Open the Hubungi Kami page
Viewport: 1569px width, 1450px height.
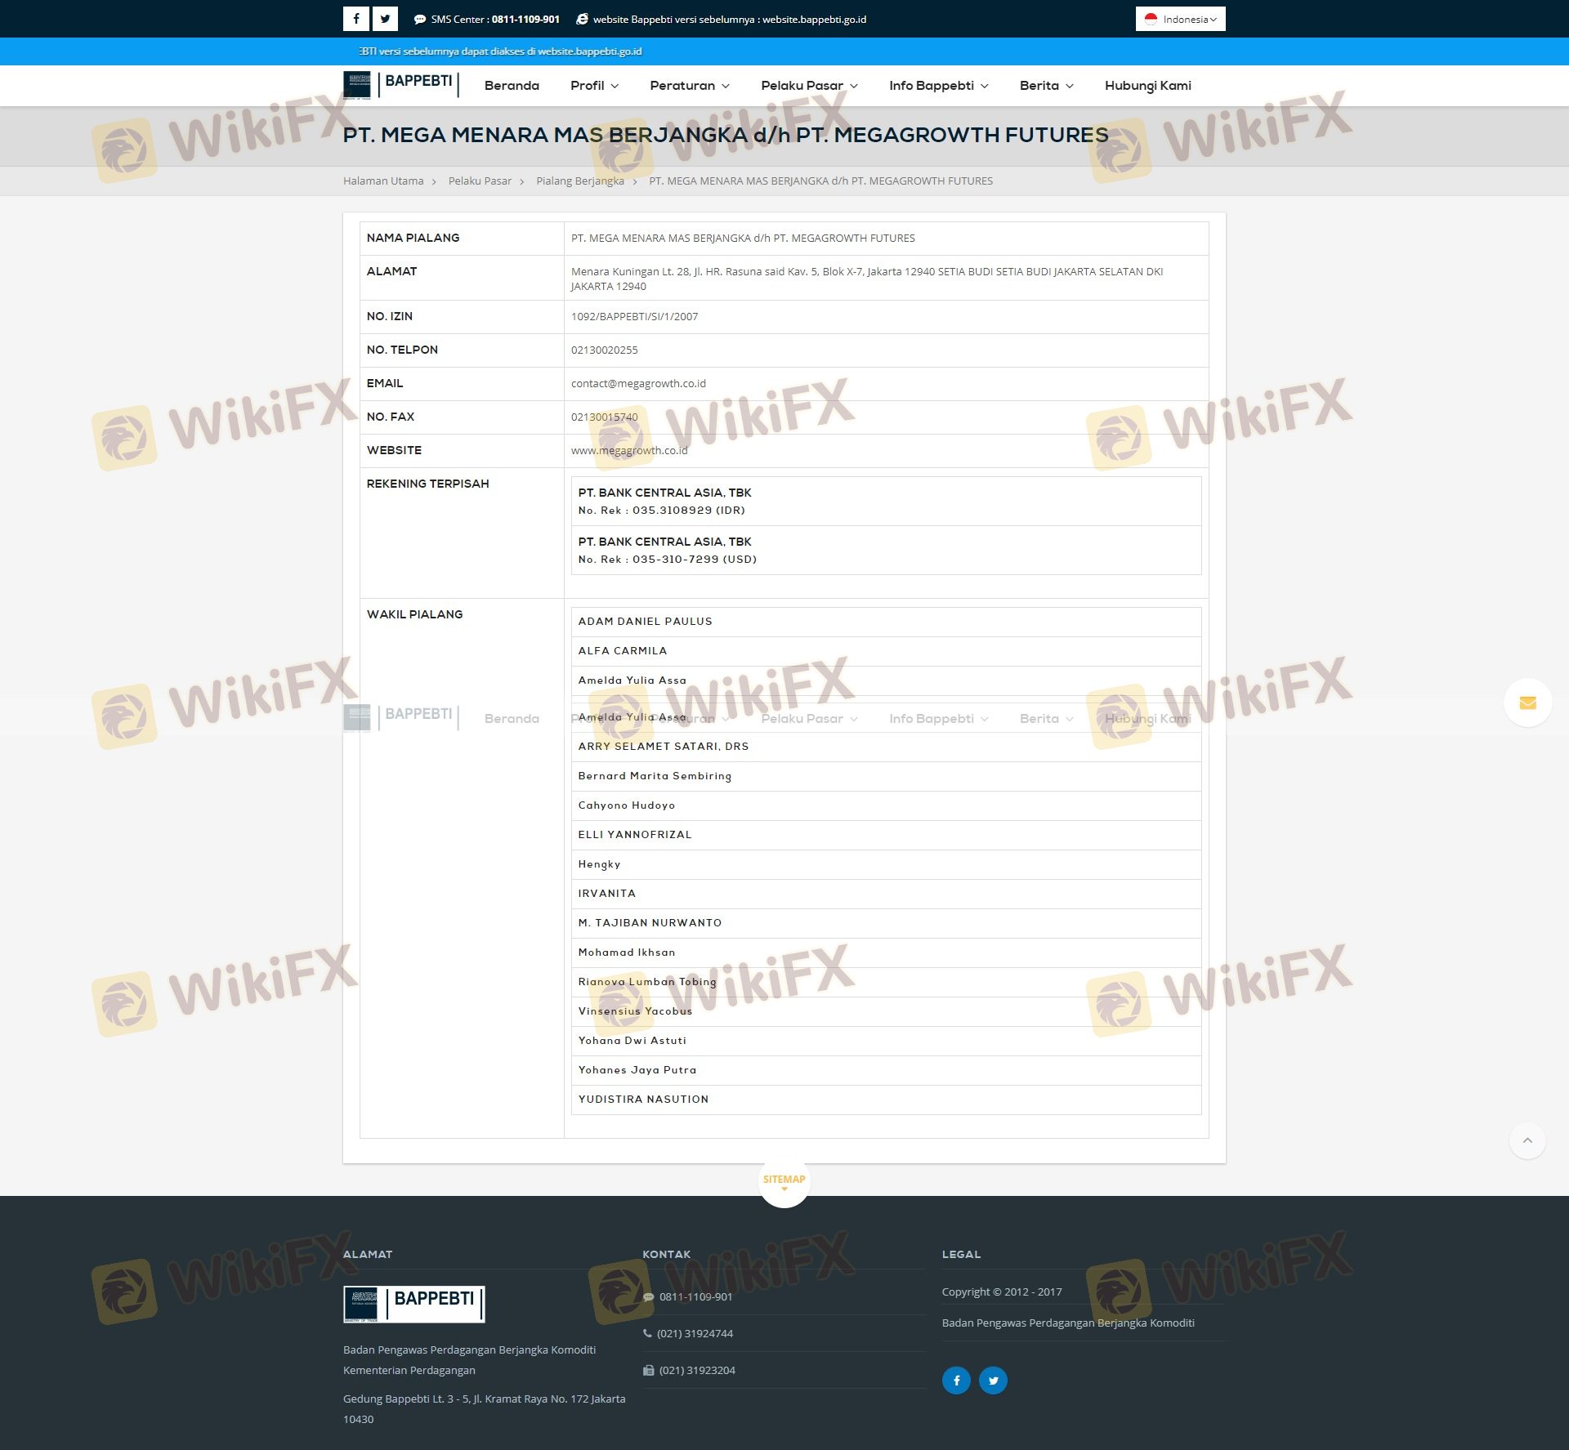coord(1147,86)
